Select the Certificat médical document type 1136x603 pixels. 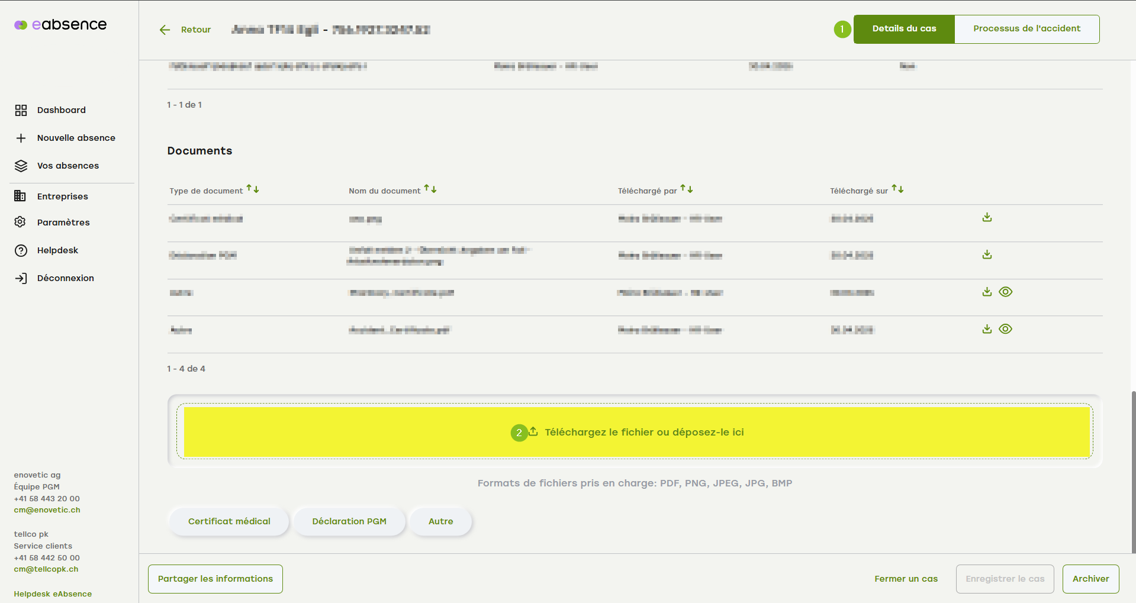point(229,521)
